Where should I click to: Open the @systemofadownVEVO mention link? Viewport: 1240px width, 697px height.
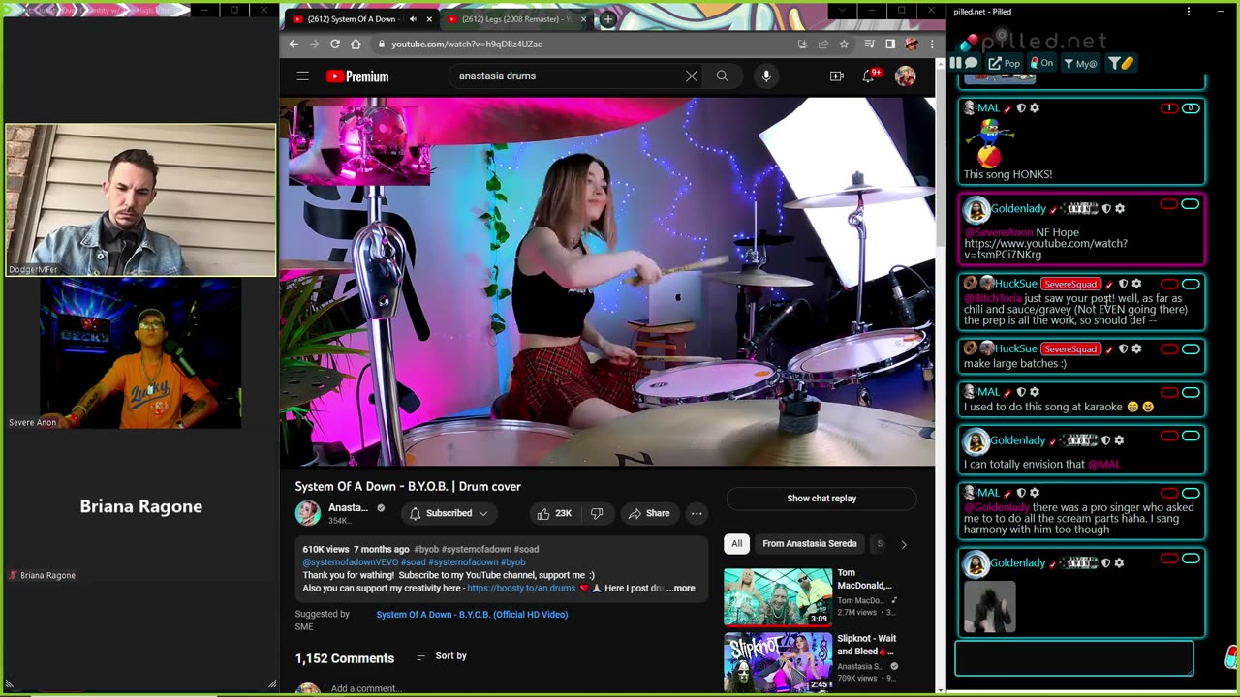coord(351,561)
